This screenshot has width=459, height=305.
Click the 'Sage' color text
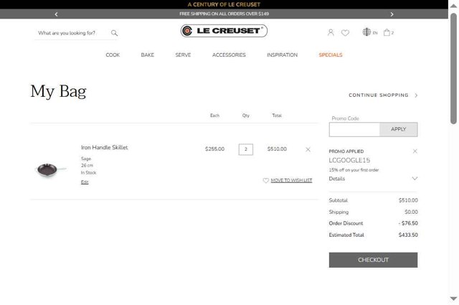pyautogui.click(x=86, y=159)
